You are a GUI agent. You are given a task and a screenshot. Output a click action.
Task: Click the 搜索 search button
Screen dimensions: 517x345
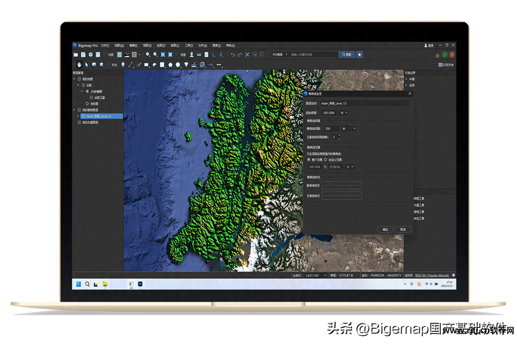[x=347, y=55]
